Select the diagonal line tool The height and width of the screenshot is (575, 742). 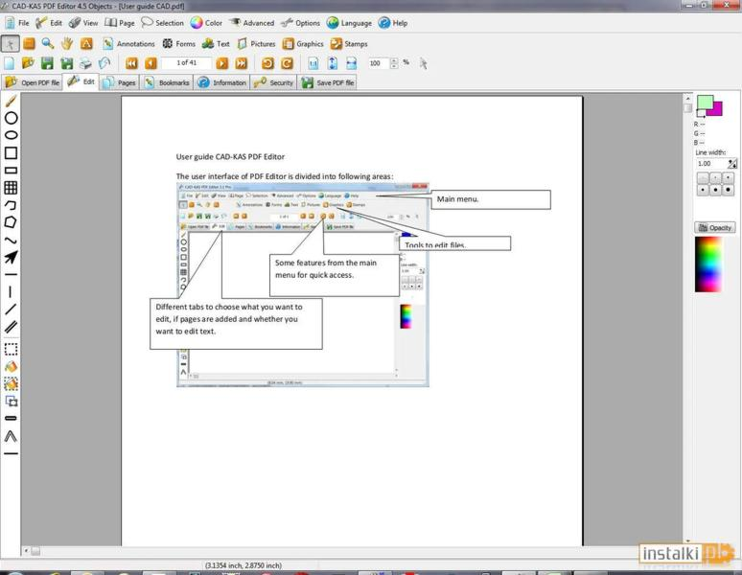pyautogui.click(x=11, y=310)
